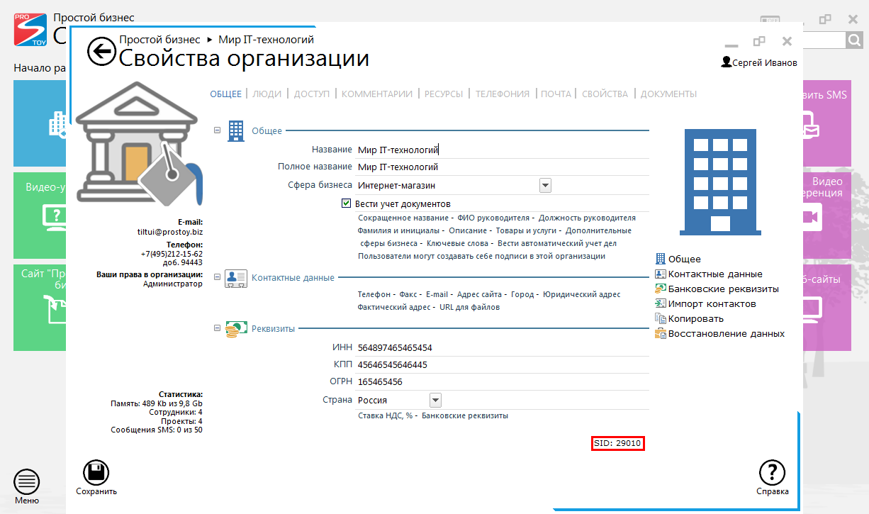Click the search magnifier icon in the main window
Image resolution: width=869 pixels, height=514 pixels.
854,40
